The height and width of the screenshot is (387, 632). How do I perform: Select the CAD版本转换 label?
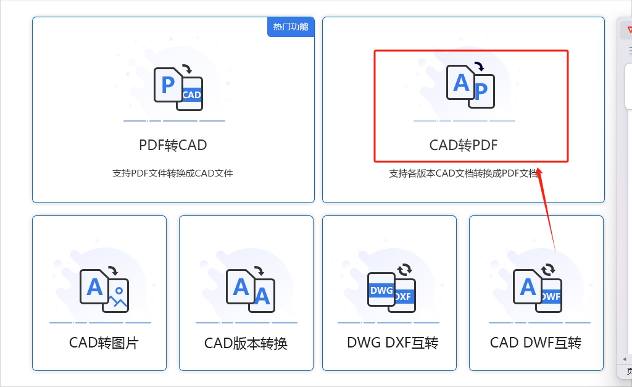(x=246, y=343)
